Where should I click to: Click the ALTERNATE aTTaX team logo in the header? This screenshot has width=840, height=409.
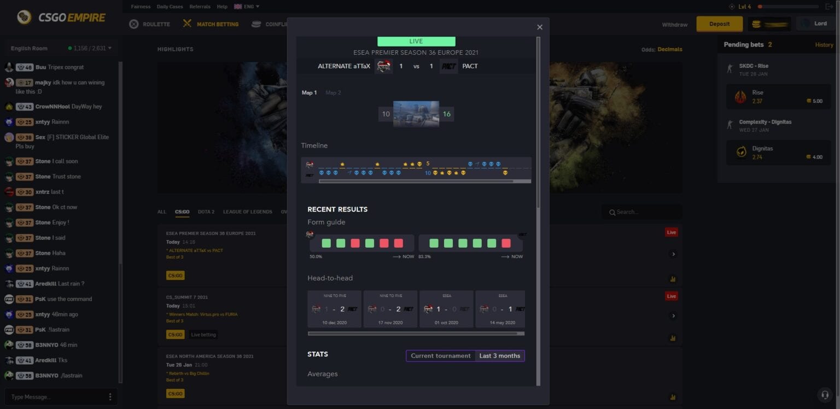click(384, 66)
